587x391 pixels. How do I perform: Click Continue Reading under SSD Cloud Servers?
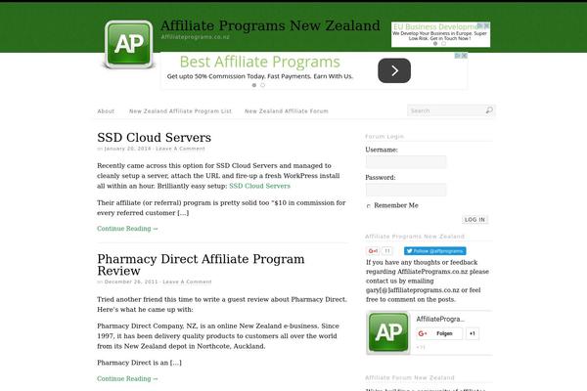(x=127, y=229)
